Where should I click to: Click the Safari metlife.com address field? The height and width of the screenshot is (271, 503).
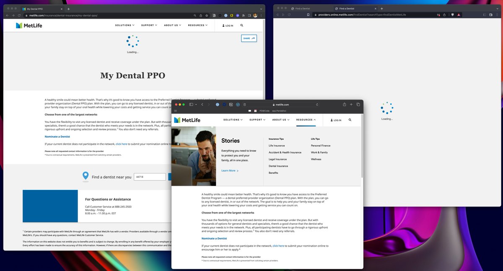281,104
